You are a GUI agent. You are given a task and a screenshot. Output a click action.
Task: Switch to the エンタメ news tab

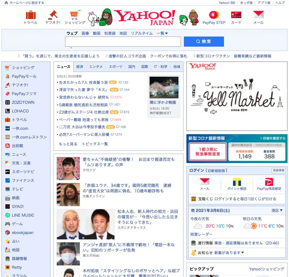(96, 67)
